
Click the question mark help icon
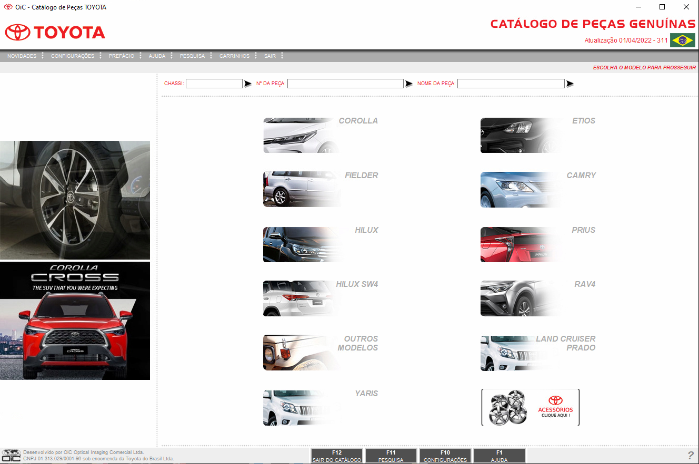pos(691,456)
